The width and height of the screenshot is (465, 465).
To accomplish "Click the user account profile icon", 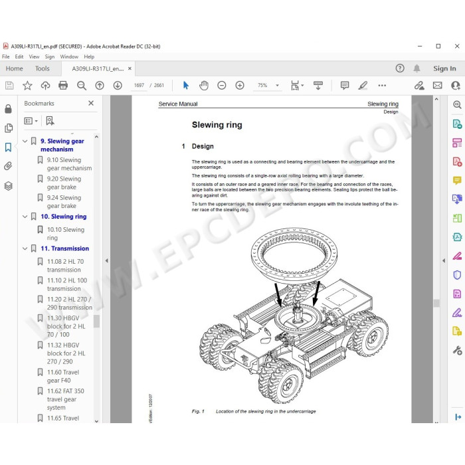I will [456, 86].
